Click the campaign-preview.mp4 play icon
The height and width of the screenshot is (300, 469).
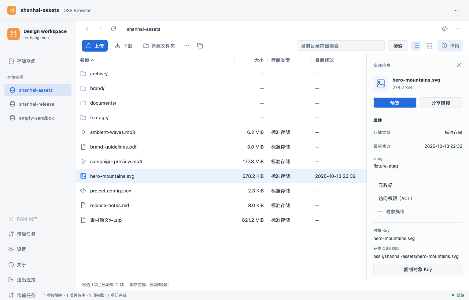tap(83, 161)
